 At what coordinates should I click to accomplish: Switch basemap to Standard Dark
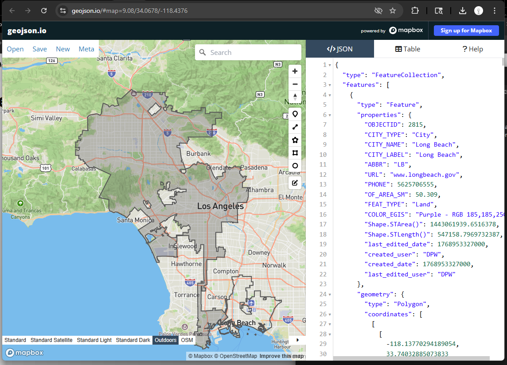[133, 340]
